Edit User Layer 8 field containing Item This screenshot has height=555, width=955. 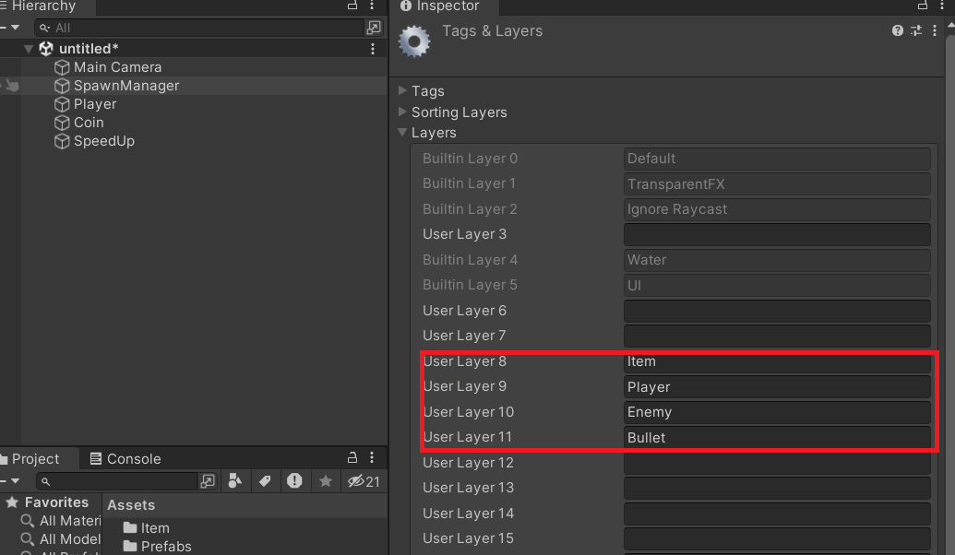(777, 361)
